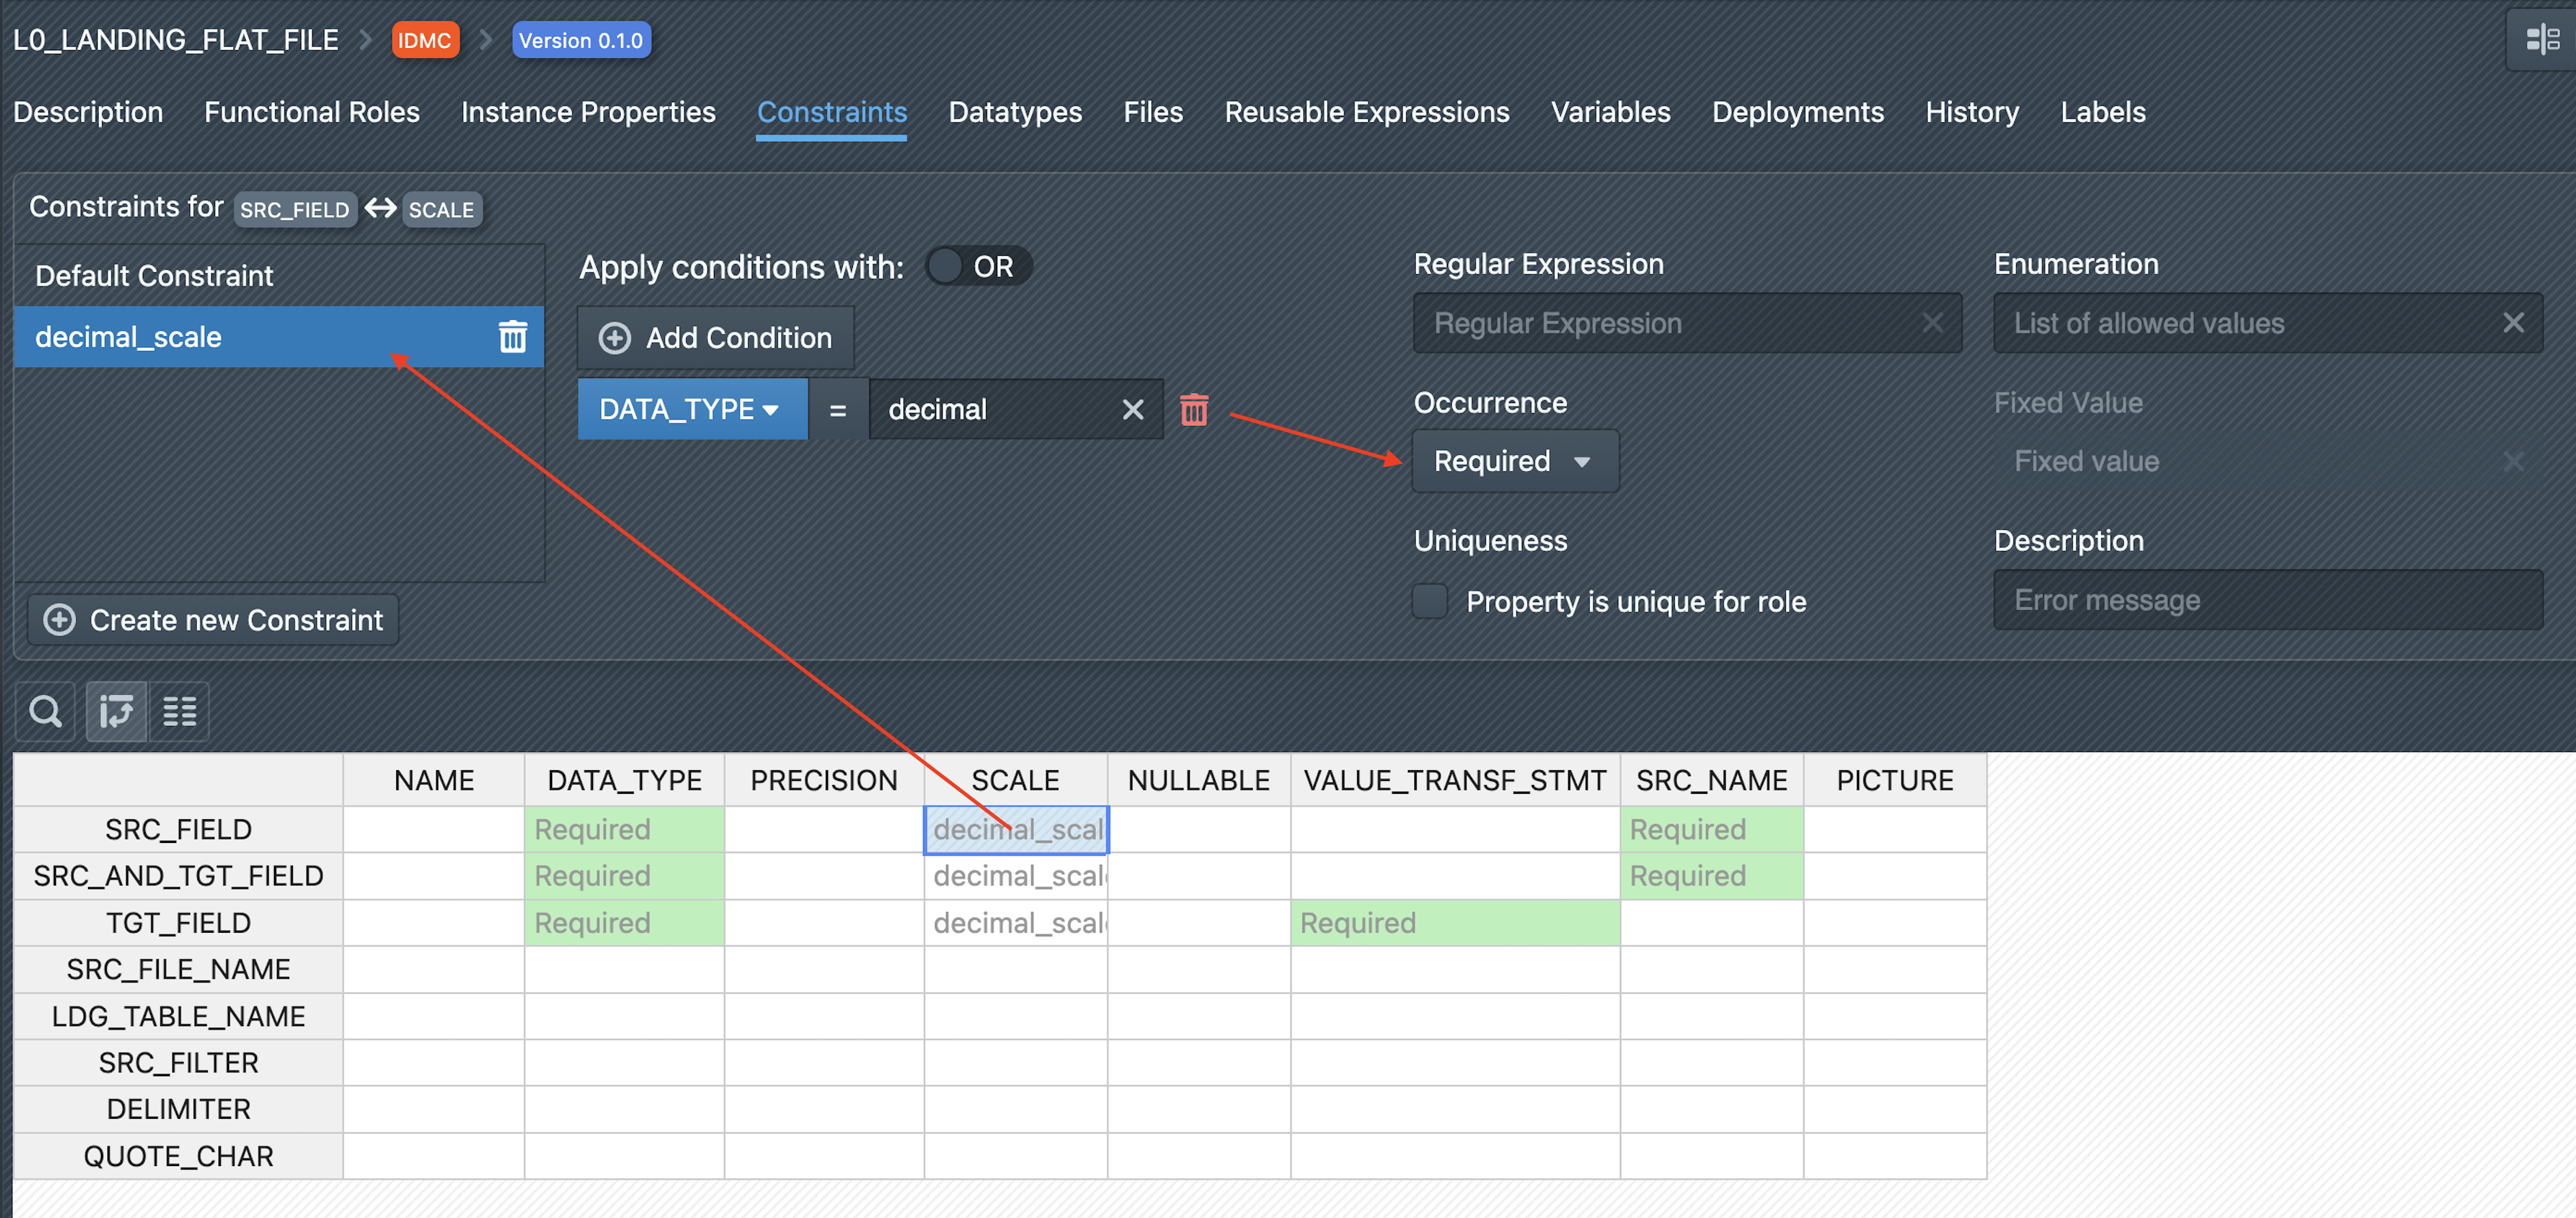Delete the decimal_scale constraint with trash icon
The height and width of the screenshot is (1218, 2576).
pos(512,337)
